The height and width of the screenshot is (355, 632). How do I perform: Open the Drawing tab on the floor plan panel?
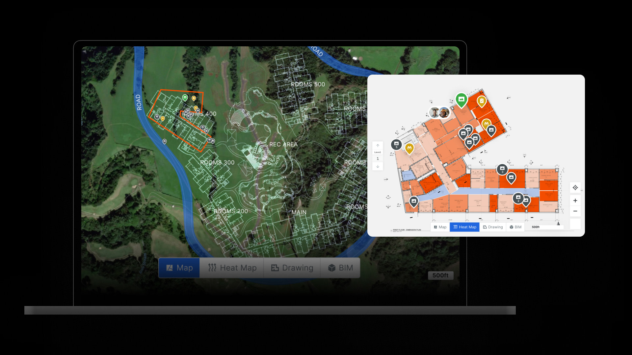click(x=493, y=227)
